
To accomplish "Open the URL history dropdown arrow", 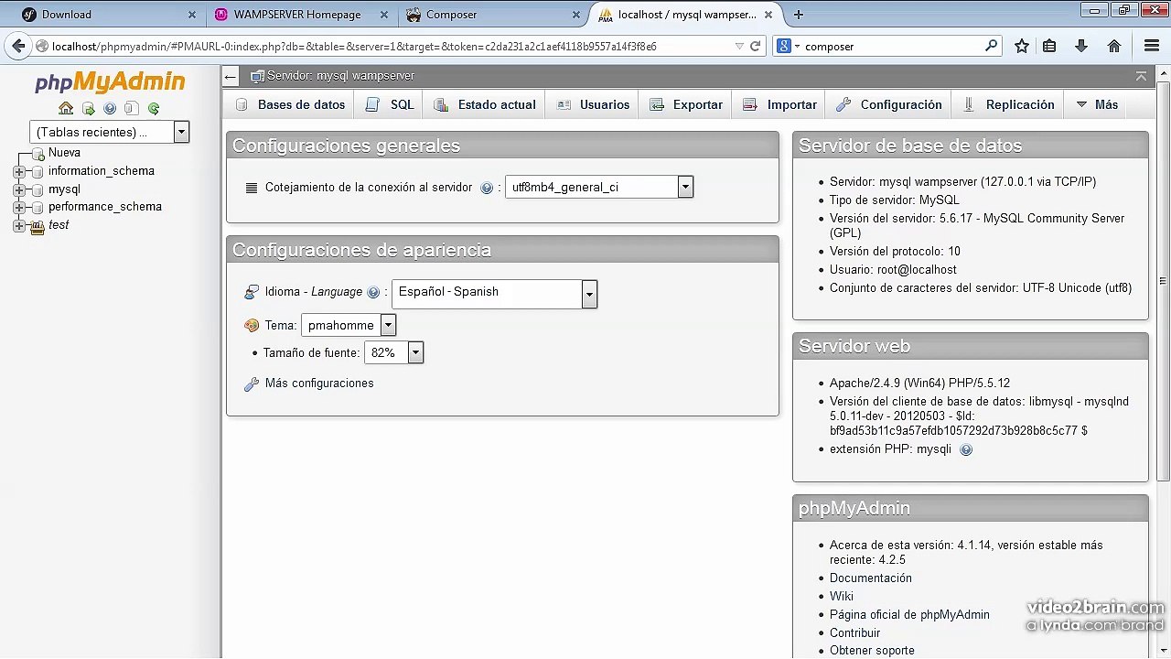I will coord(739,46).
